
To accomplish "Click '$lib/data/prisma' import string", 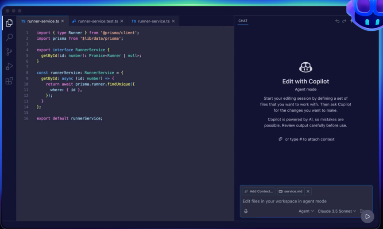I will pyautogui.click(x=101, y=38).
